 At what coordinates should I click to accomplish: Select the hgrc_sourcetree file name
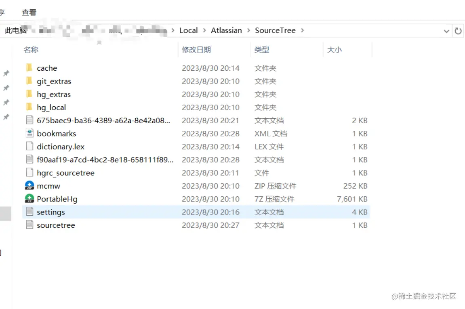point(65,172)
